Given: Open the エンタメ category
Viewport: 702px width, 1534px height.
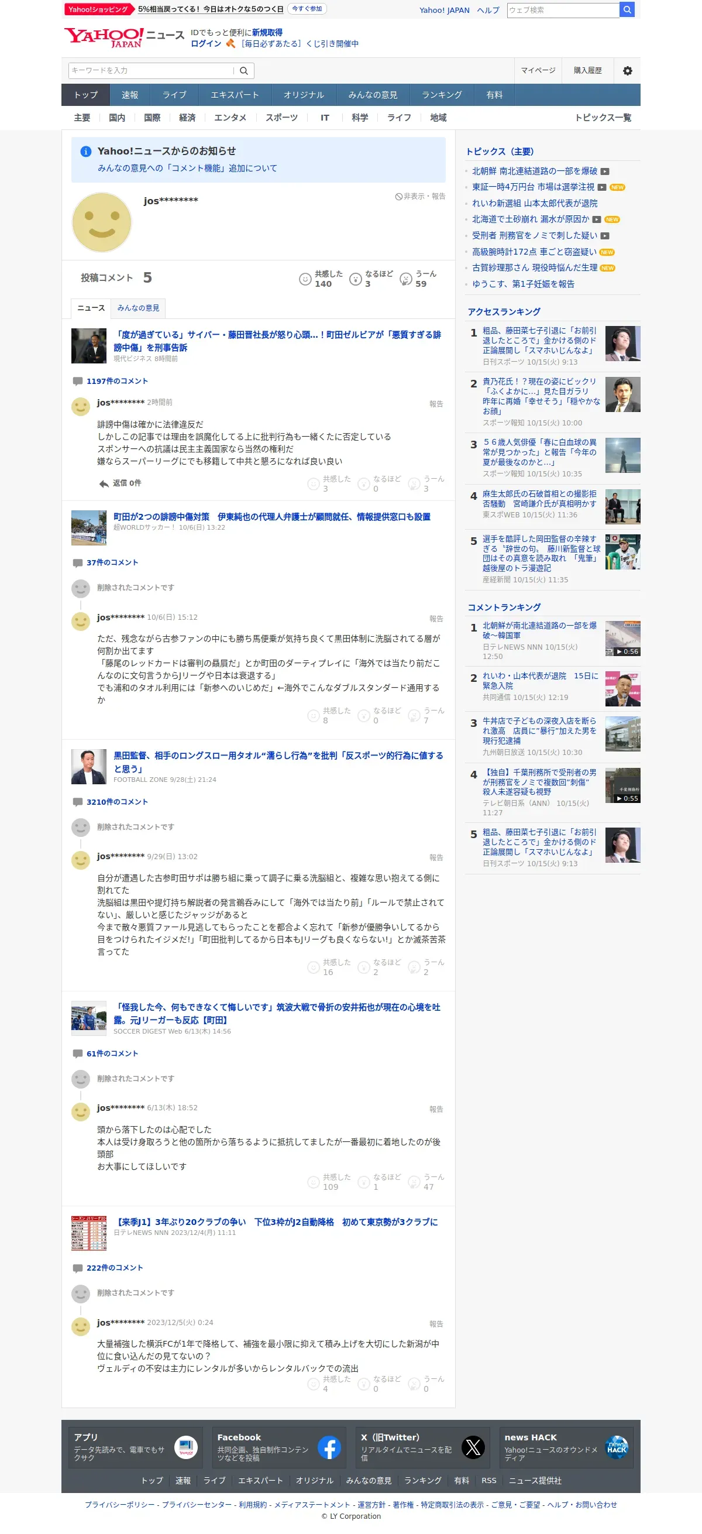Looking at the screenshot, I should click(230, 118).
